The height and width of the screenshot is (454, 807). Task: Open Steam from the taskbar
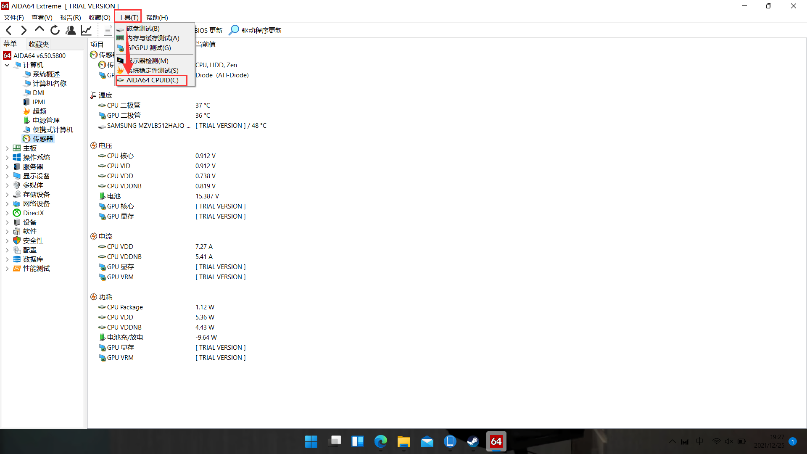coord(473,441)
